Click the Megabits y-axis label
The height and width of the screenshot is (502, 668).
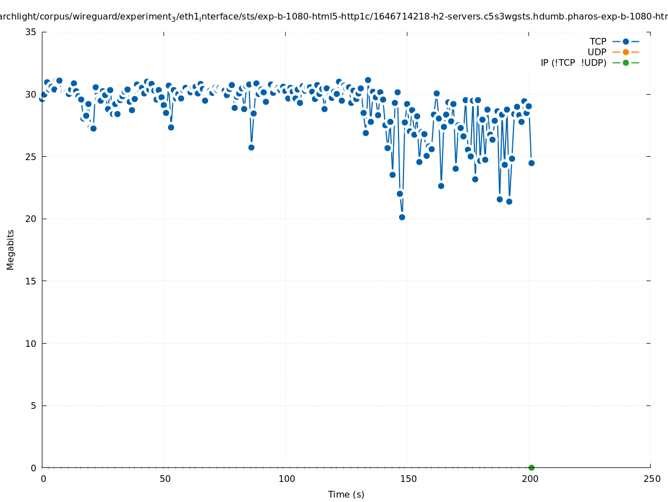11,249
